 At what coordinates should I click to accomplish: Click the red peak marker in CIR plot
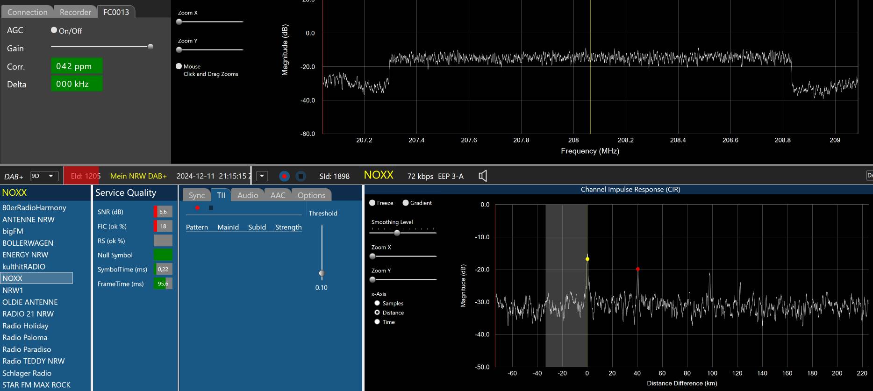[637, 269]
